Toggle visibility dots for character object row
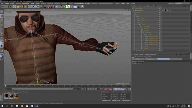The image size is (192, 108). [160, 10]
